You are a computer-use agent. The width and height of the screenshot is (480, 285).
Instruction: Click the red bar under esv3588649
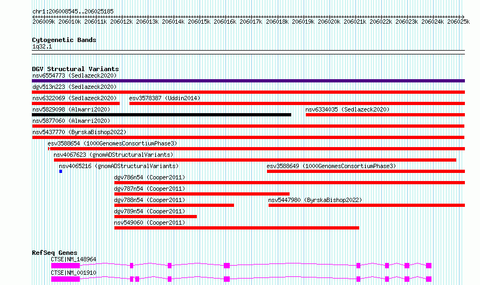tap(366, 171)
